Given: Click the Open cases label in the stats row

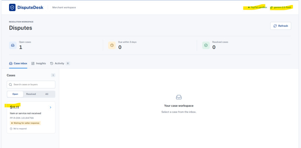Looking at the screenshot, I should [25, 42].
